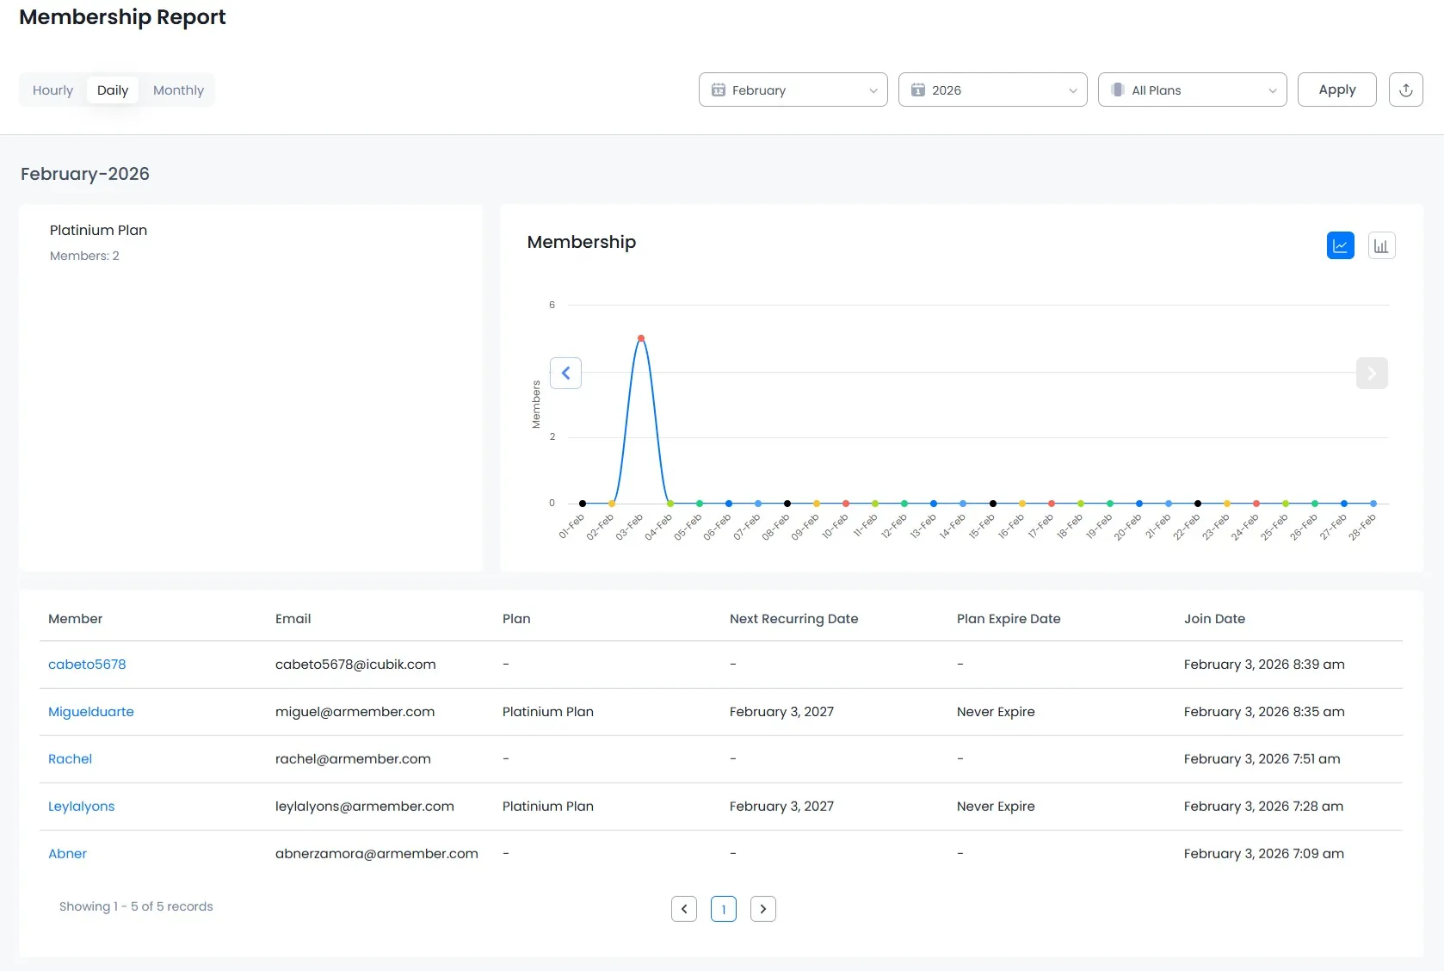
Task: Select the Daily report tab
Action: tap(112, 90)
